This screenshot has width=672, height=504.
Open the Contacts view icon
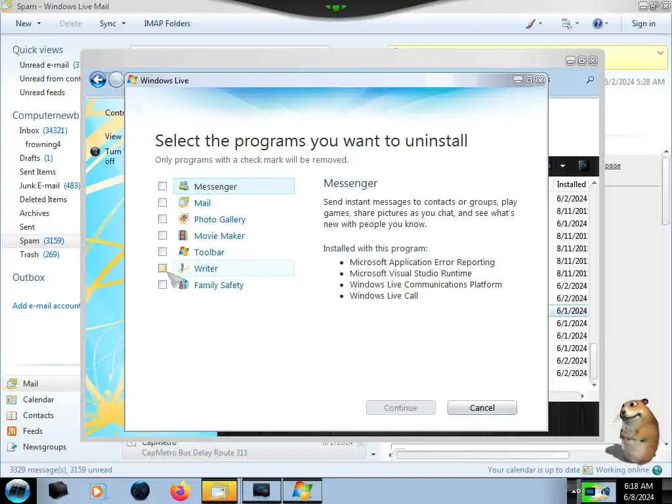coord(12,415)
